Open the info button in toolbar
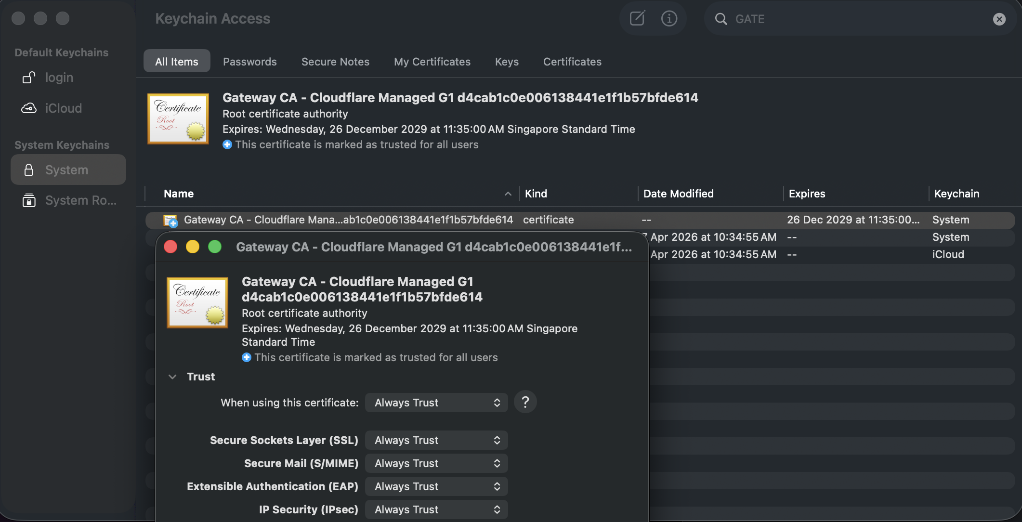The width and height of the screenshot is (1022, 522). pyautogui.click(x=669, y=19)
